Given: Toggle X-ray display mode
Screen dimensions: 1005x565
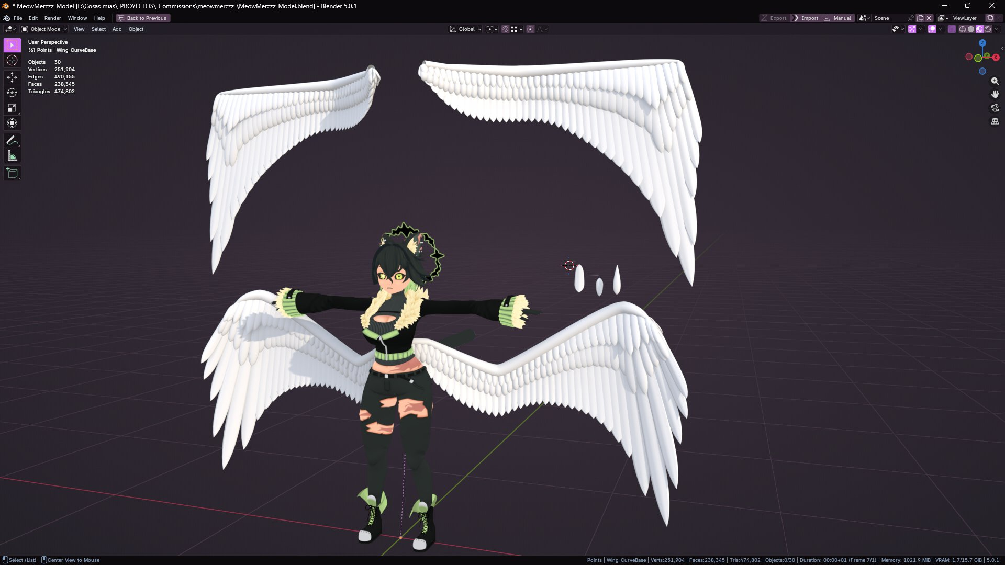Looking at the screenshot, I should (952, 29).
